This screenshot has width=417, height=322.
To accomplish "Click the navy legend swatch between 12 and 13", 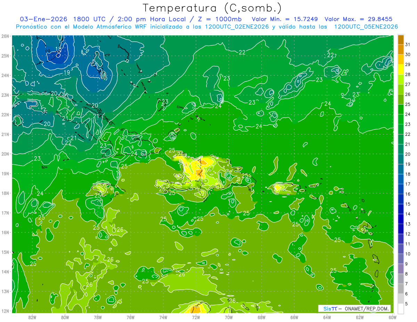I will coord(401,229).
